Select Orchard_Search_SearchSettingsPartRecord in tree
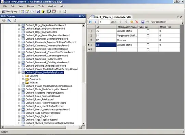This screenshot has width=185, height=135. pos(48,110)
